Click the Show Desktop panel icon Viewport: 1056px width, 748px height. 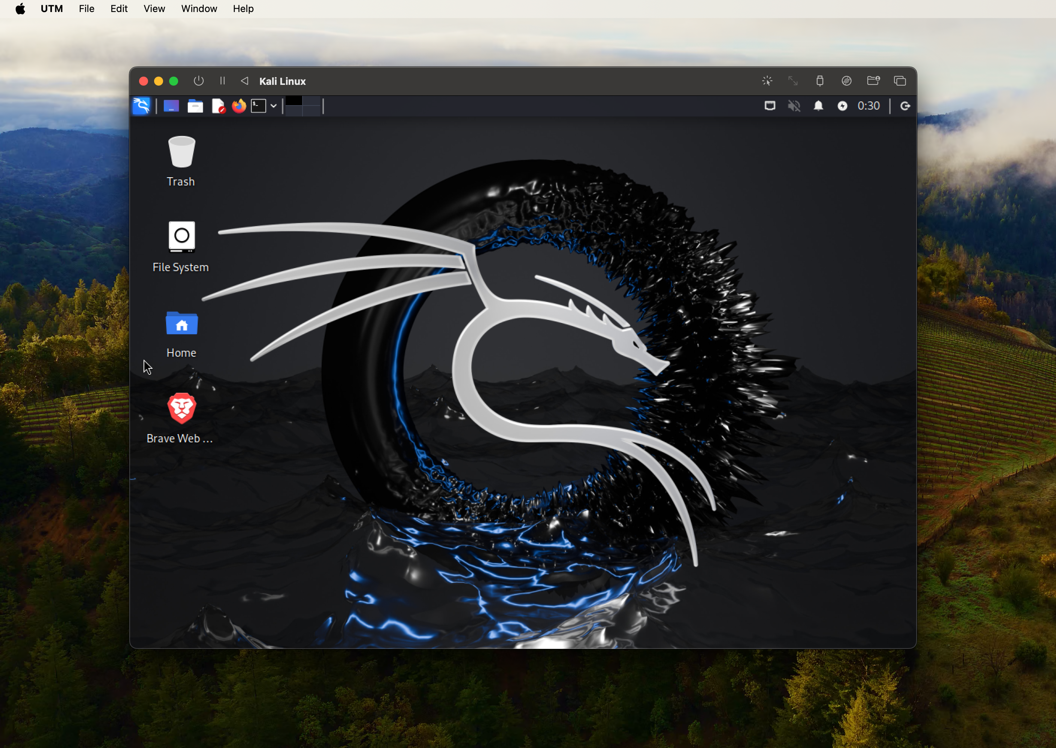coord(171,106)
